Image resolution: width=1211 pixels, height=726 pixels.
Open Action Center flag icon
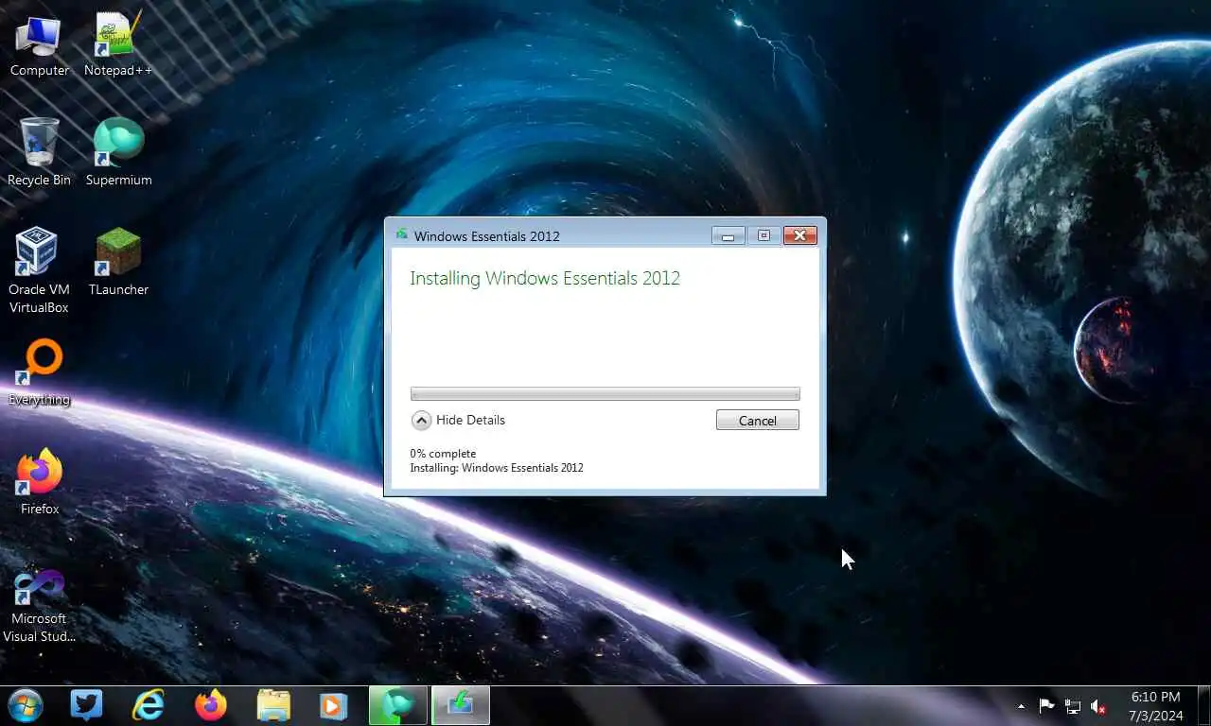(1046, 706)
